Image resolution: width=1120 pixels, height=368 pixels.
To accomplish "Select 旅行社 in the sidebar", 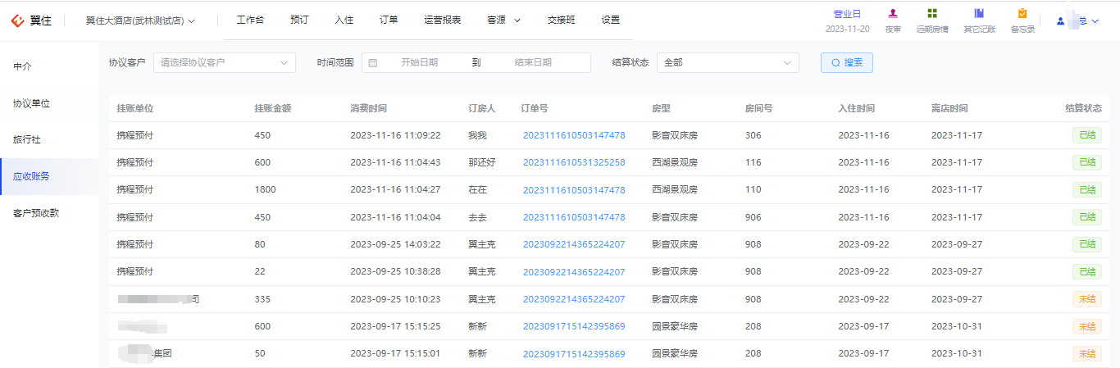I will click(x=49, y=140).
